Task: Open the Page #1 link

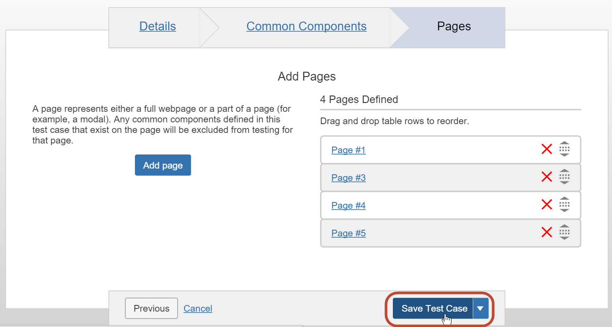Action: [x=348, y=150]
